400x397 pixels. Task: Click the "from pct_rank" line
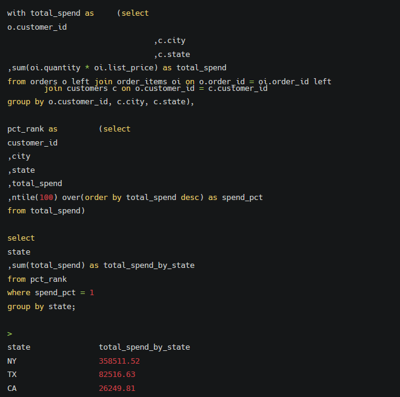pos(37,279)
